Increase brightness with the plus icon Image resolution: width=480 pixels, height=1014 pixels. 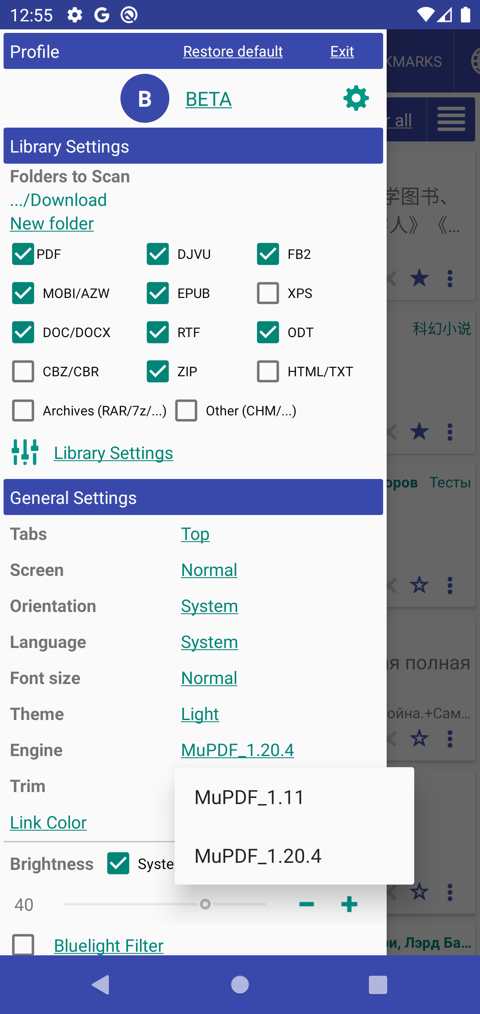[349, 904]
